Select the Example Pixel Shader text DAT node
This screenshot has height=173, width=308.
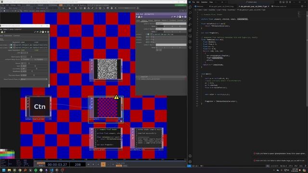[x=106, y=138]
